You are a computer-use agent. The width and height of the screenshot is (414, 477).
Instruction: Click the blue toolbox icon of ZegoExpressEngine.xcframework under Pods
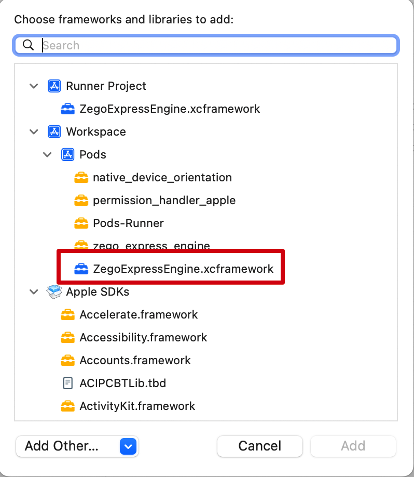point(81,269)
